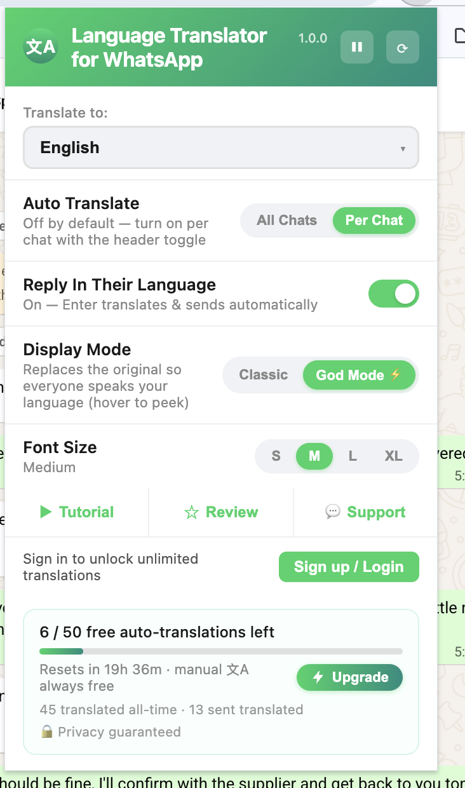
Task: Choose God Mode display mode
Action: pos(359,375)
